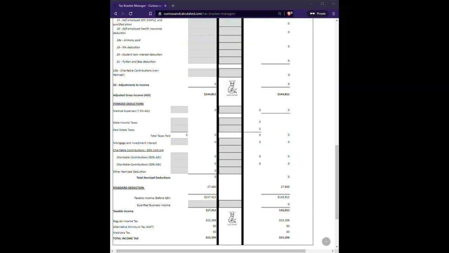Select the left Other Itemized Deduction input
449x253 pixels.
click(x=179, y=170)
